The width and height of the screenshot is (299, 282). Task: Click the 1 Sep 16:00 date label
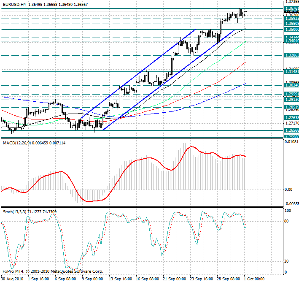coord(38,279)
